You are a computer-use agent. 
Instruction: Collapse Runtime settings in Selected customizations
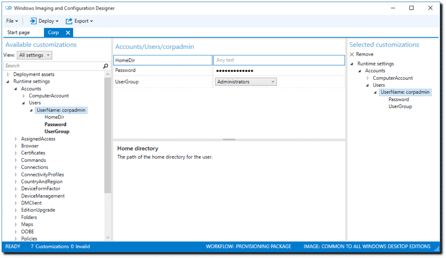pyautogui.click(x=352, y=64)
